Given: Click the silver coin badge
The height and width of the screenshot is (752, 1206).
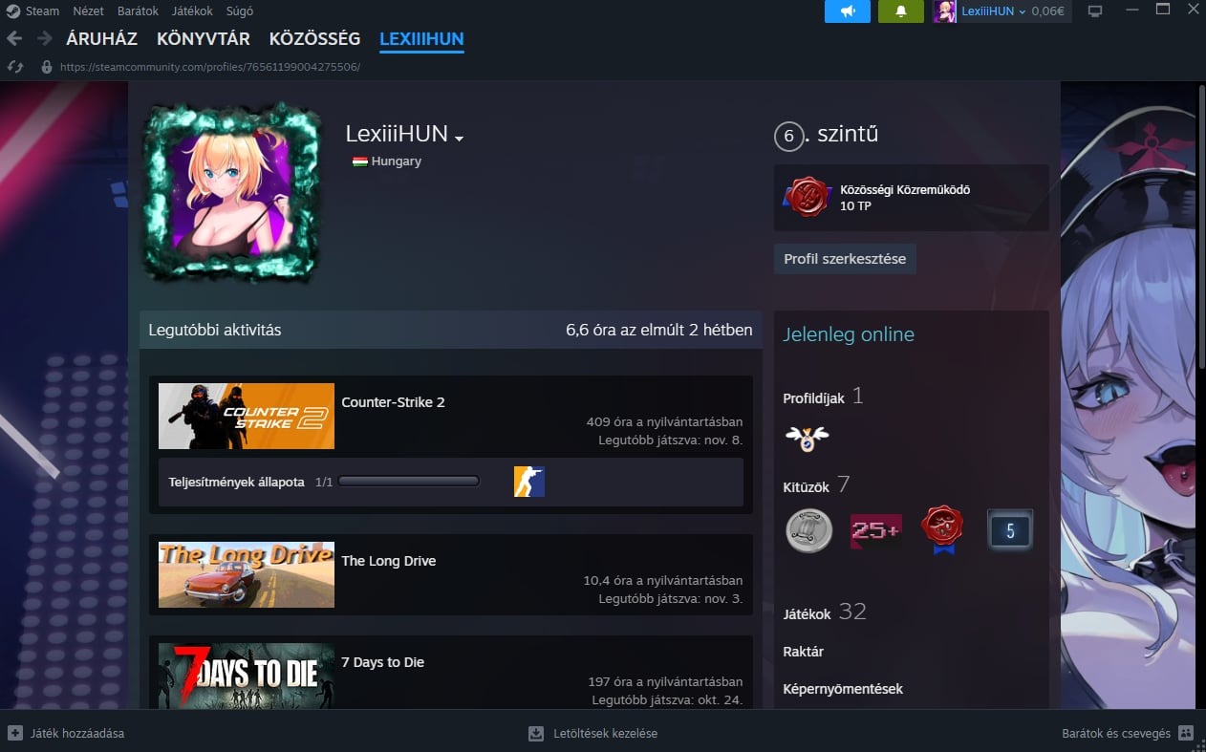Looking at the screenshot, I should coord(809,530).
